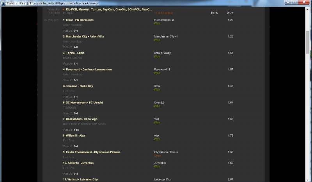Click the 1.72 odds value
The width and height of the screenshot is (312, 182).
click(x=230, y=136)
